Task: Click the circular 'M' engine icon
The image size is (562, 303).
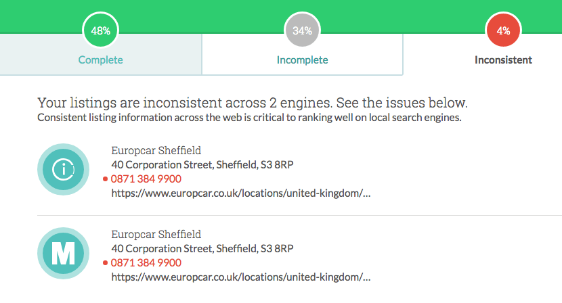Action: (x=63, y=253)
